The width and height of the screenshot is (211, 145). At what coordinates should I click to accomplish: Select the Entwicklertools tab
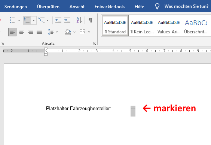pyautogui.click(x=110, y=7)
